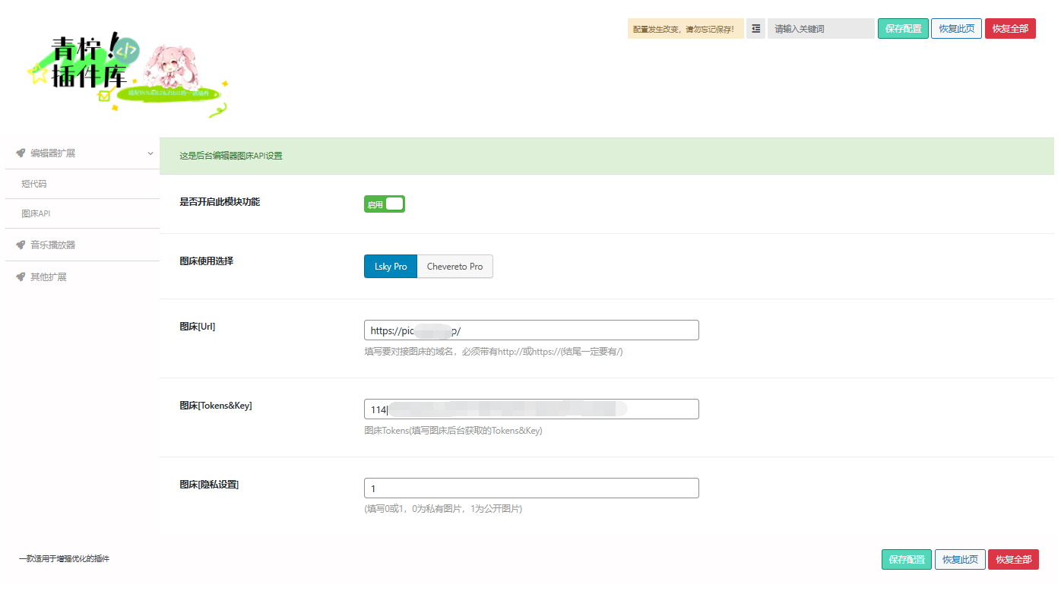Click the rocket icon beside 编辑器扩展

click(21, 153)
